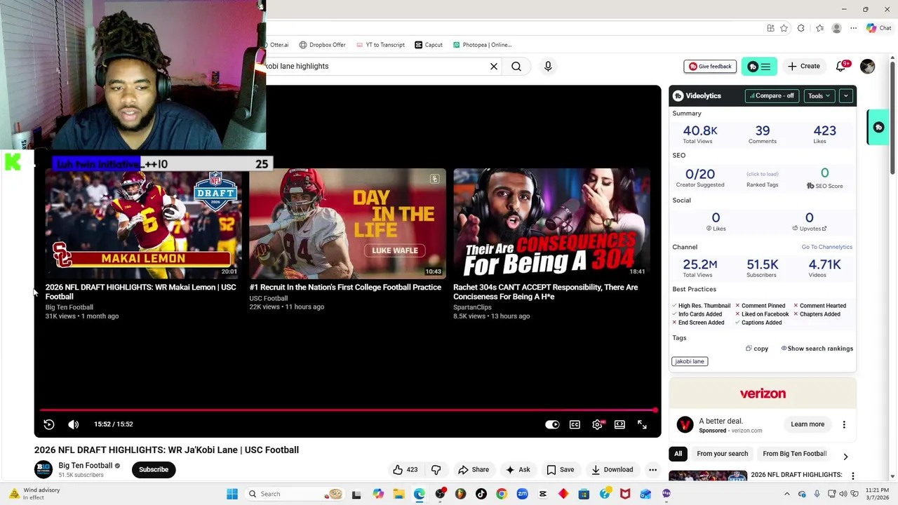Open options for the sidebar 2026 NFL Draft video

852,476
